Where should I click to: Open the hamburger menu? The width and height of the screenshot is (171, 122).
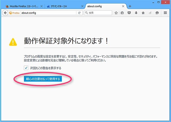point(165,13)
